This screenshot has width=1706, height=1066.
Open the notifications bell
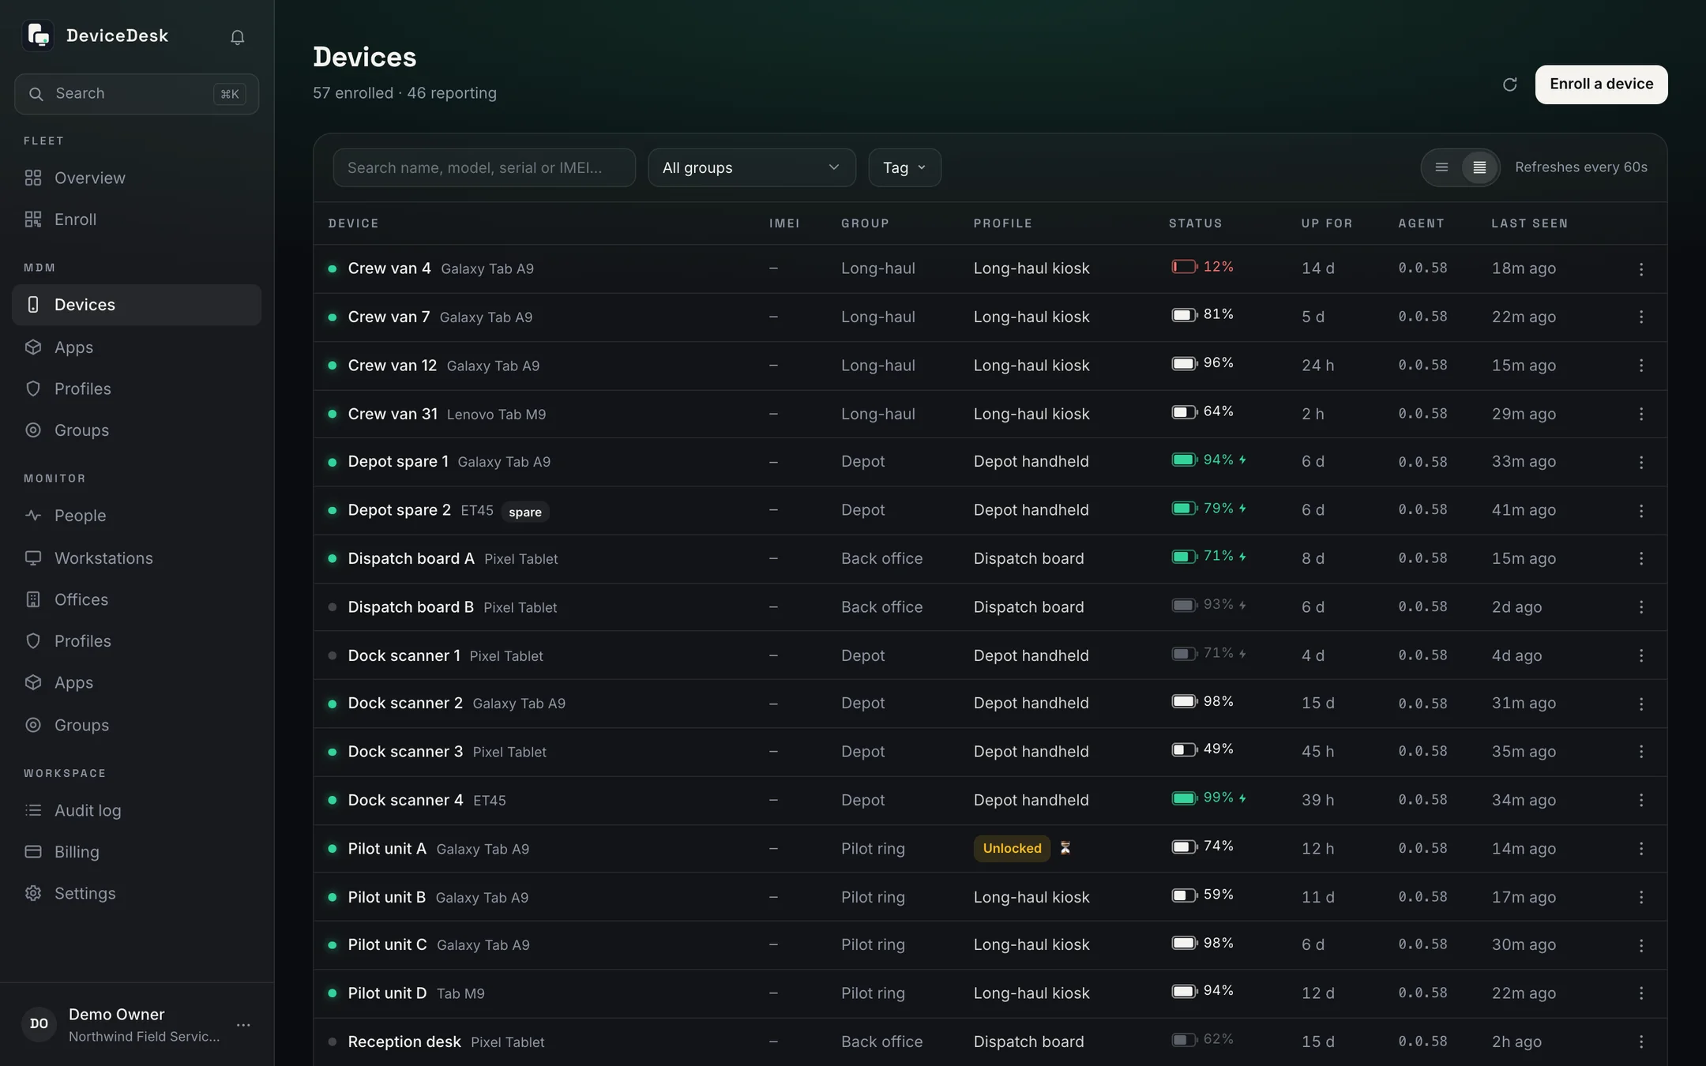pyautogui.click(x=237, y=36)
